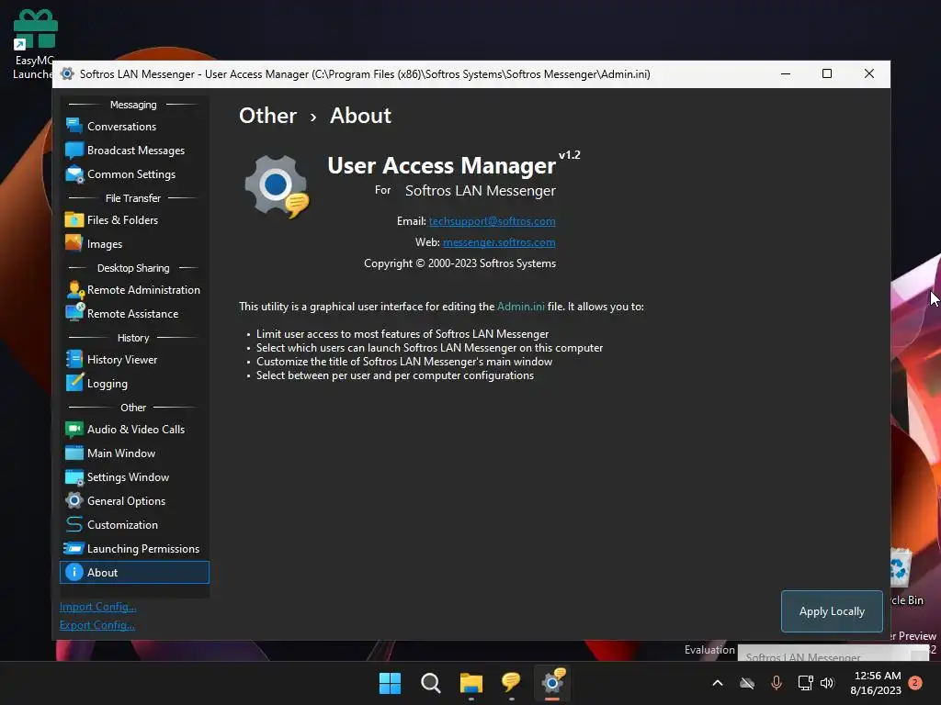The width and height of the screenshot is (941, 705).
Task: Click the title bar app icon
Action: click(67, 73)
